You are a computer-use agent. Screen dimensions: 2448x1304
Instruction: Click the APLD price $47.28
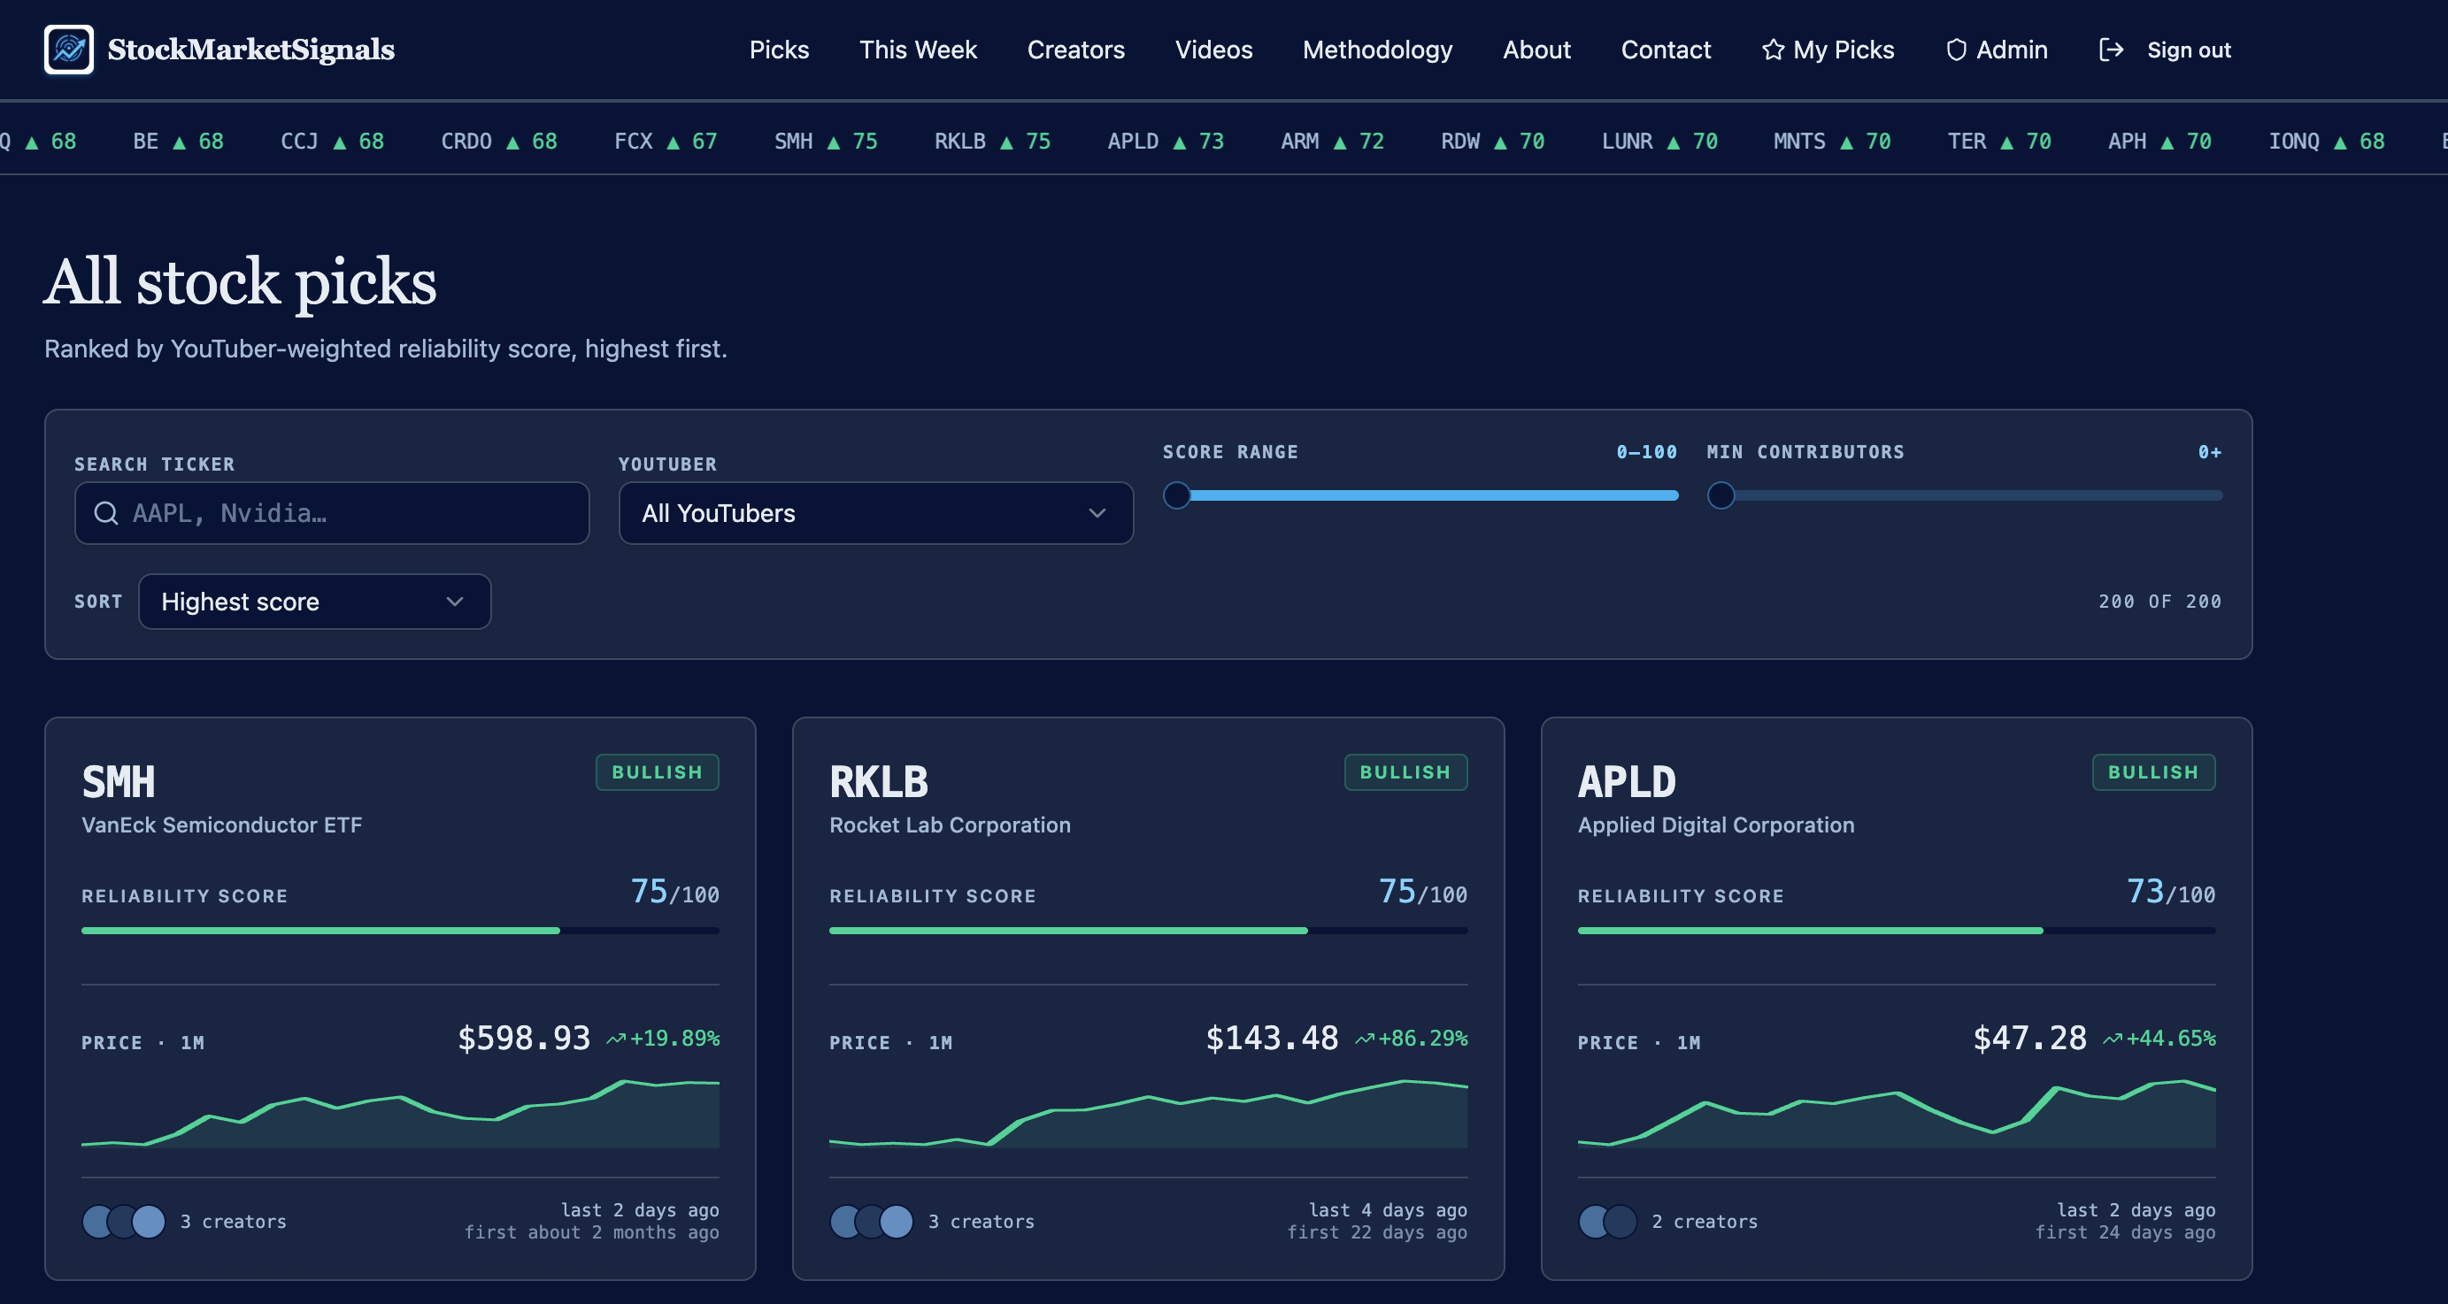pos(2030,1038)
